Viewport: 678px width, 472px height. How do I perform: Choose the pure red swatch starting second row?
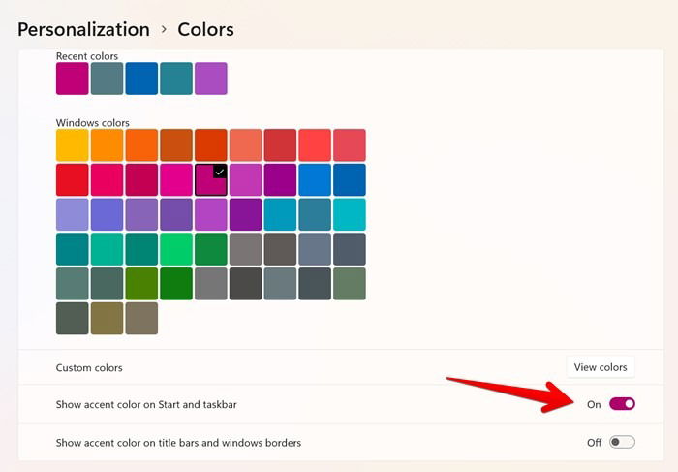pyautogui.click(x=73, y=179)
